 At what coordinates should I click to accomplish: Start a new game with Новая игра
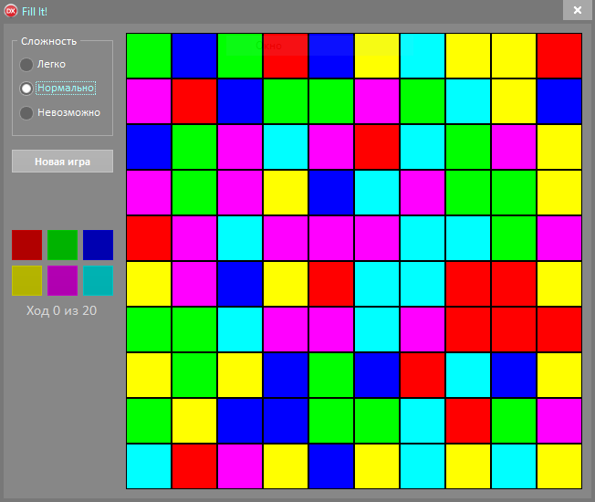pos(62,161)
